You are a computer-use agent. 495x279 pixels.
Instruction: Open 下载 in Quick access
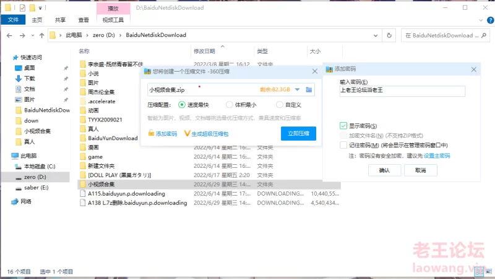pos(30,78)
